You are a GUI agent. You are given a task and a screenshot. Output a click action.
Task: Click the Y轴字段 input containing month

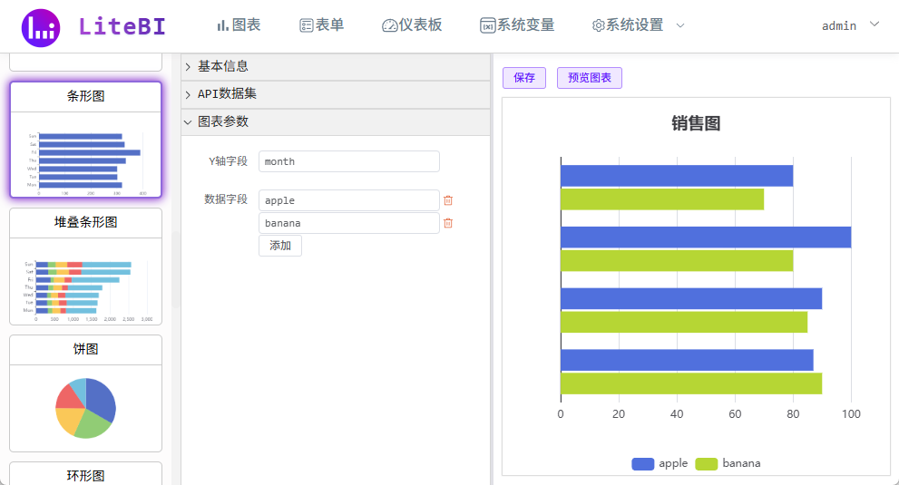pyautogui.click(x=349, y=161)
